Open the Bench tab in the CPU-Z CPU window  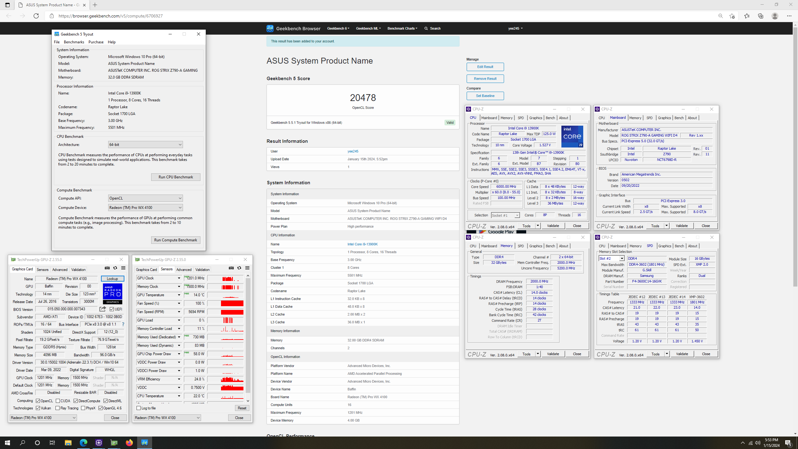click(x=550, y=118)
